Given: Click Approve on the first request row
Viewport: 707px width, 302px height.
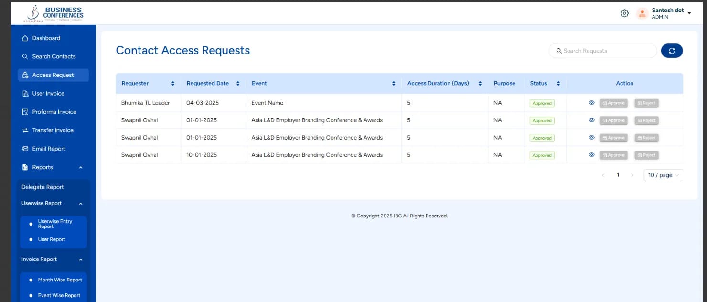Looking at the screenshot, I should coord(613,102).
